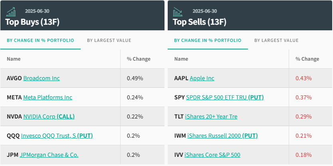Switch to 'By Largest Value' tab under Top Sells
Image resolution: width=333 pixels, height=166 pixels.
click(276, 40)
